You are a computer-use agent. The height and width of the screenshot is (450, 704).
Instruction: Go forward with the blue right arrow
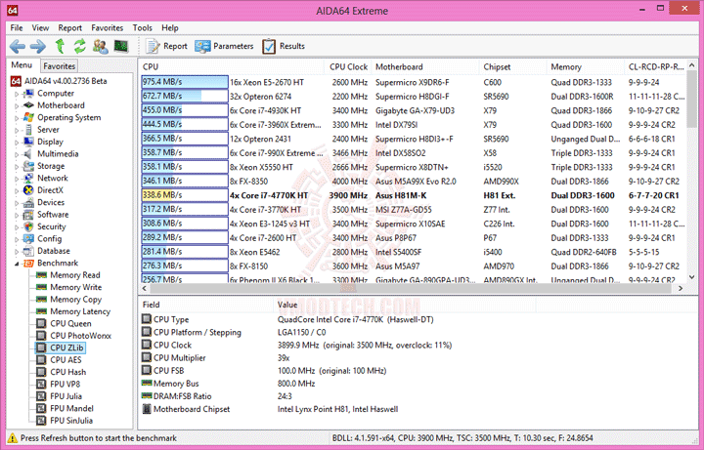tap(38, 46)
